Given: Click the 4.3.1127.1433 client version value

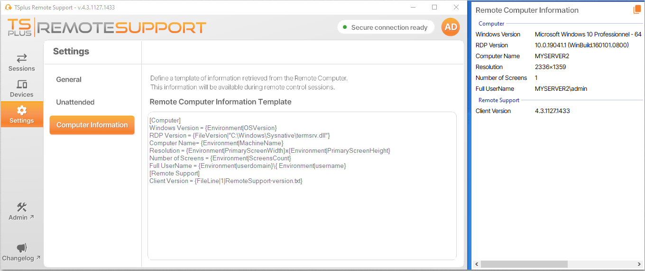Looking at the screenshot, I should click(553, 111).
